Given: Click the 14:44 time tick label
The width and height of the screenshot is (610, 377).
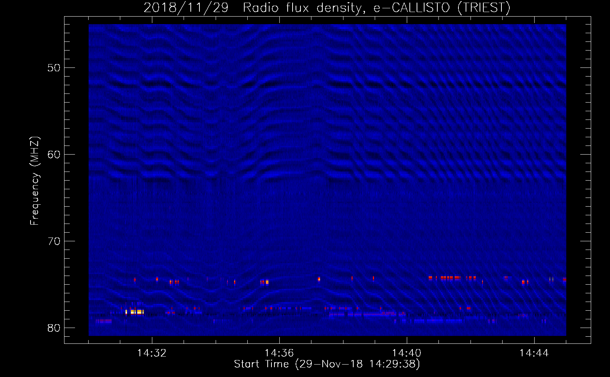Looking at the screenshot, I should coord(534,353).
